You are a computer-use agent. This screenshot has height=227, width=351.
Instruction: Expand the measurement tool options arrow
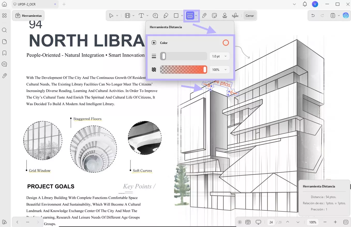[196, 16]
